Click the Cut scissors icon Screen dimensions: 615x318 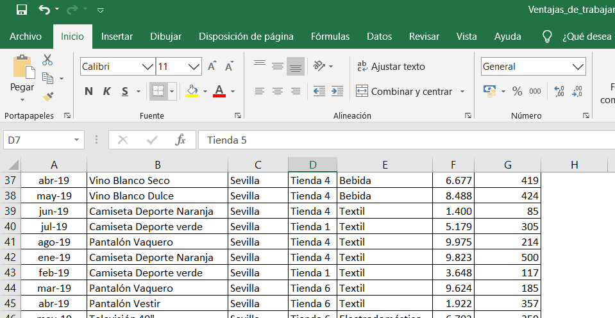(x=47, y=60)
